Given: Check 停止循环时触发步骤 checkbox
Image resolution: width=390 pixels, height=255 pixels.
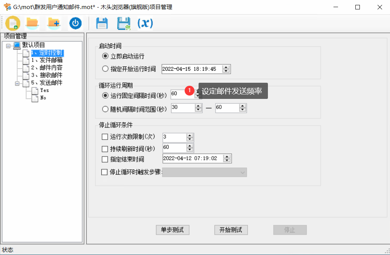Looking at the screenshot, I should click(104, 172).
